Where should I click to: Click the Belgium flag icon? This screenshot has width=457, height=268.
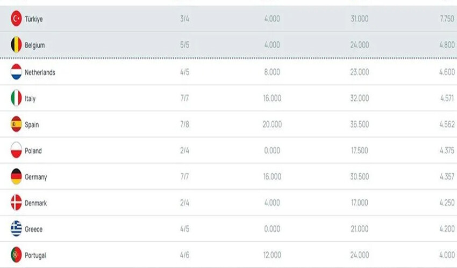(16, 46)
